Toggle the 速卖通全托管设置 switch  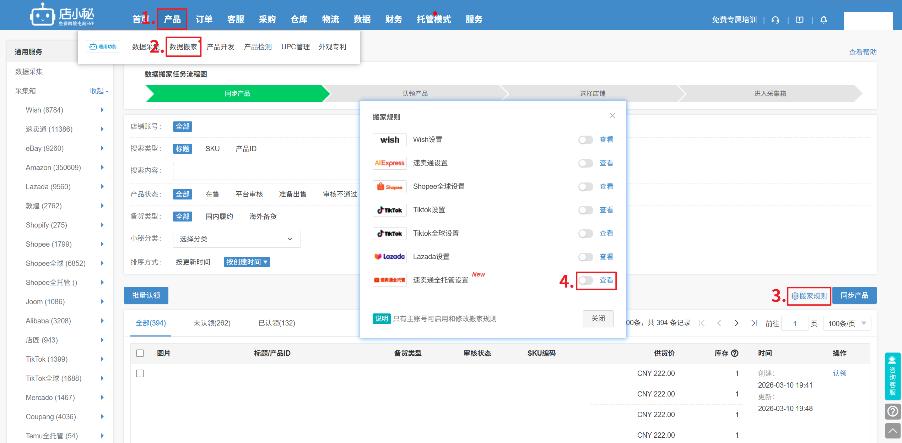pyautogui.click(x=585, y=280)
